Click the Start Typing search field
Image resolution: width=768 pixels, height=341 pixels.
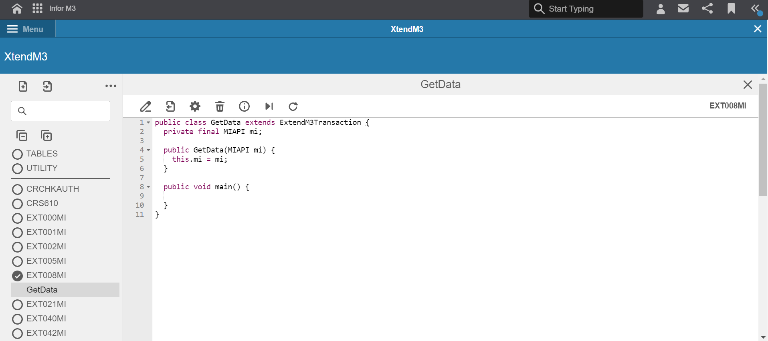coord(586,9)
